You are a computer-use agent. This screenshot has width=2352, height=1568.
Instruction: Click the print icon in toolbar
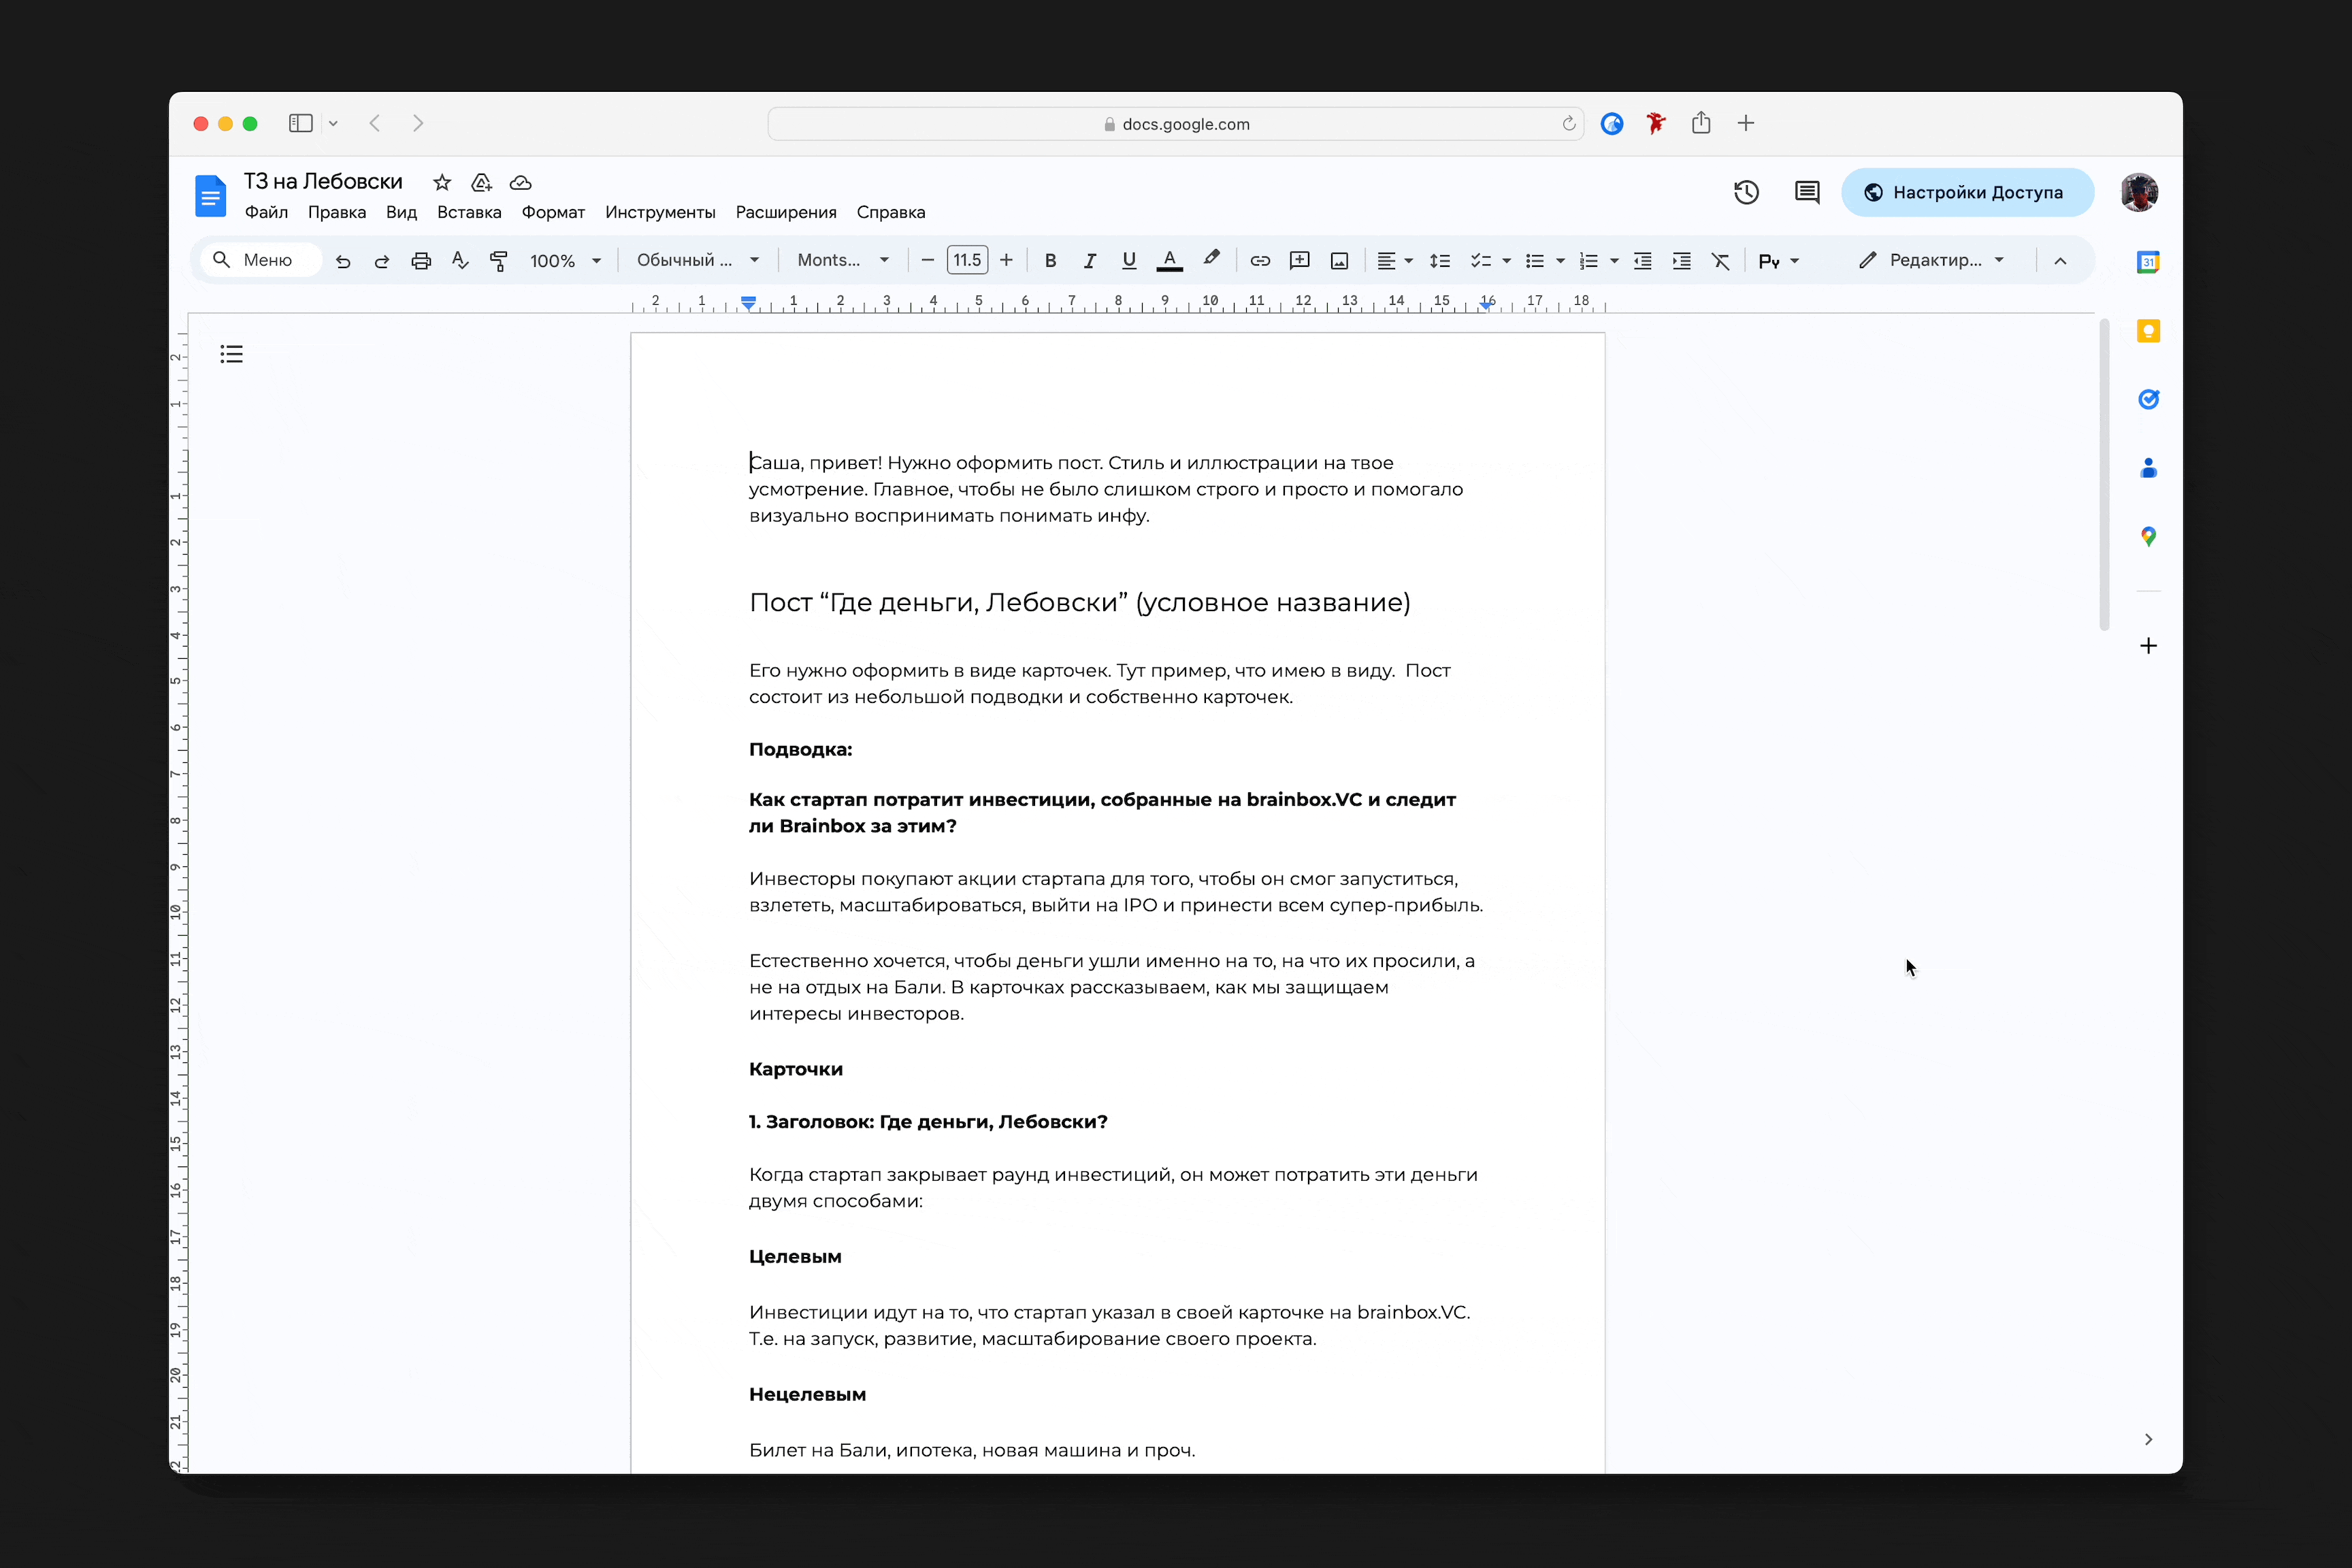421,261
